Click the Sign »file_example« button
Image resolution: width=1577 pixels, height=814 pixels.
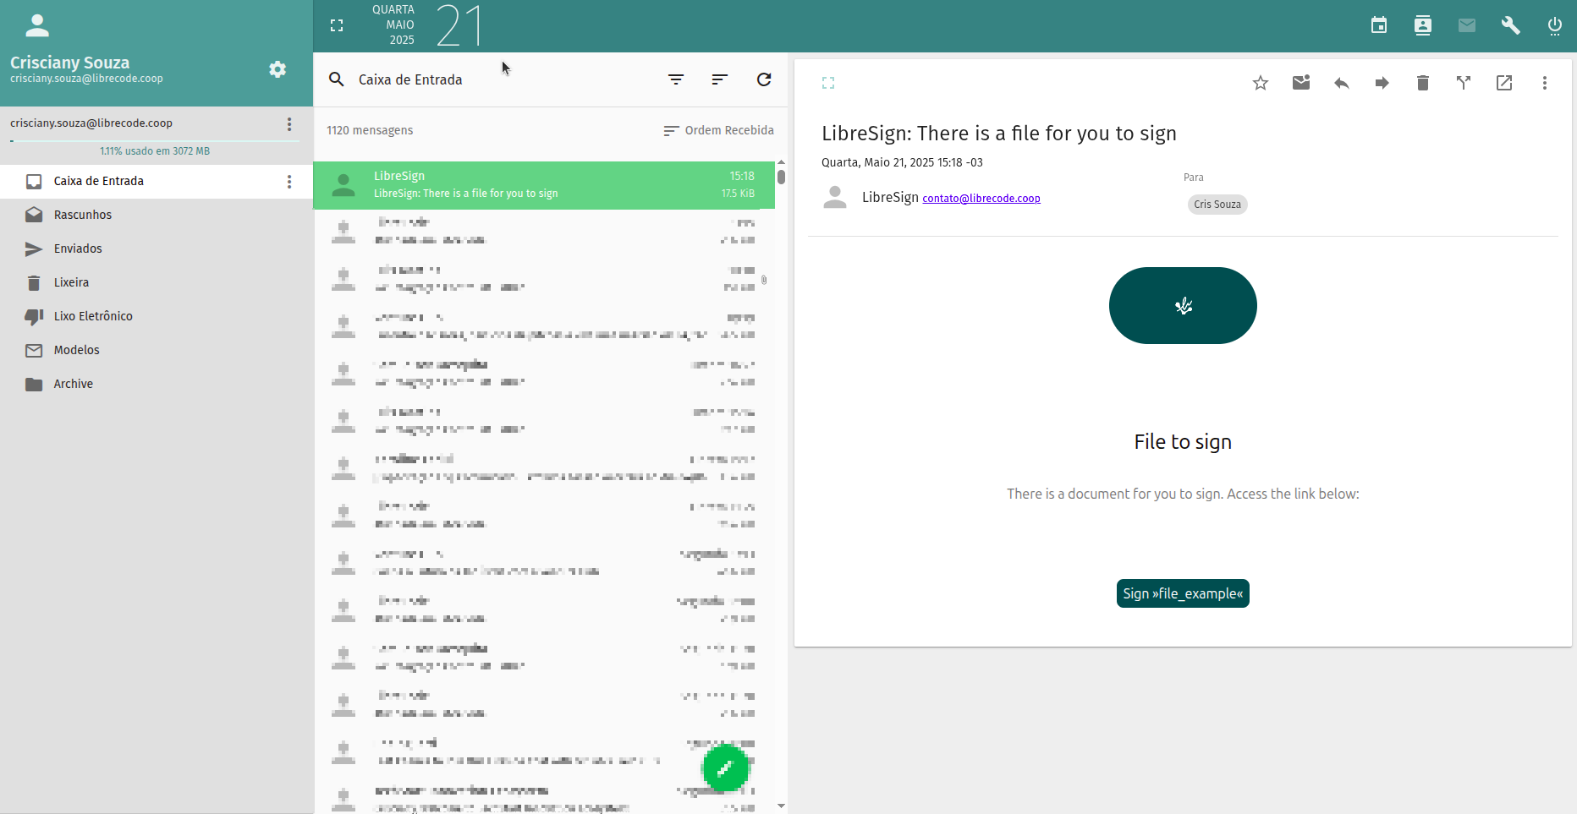coord(1183,593)
